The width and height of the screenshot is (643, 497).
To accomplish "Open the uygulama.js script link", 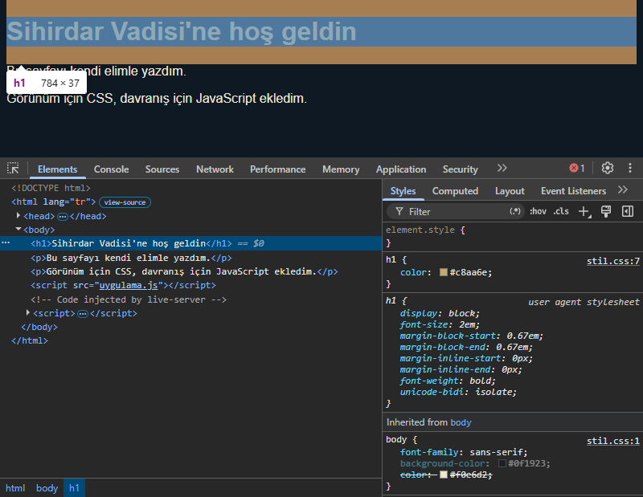I will tap(129, 285).
